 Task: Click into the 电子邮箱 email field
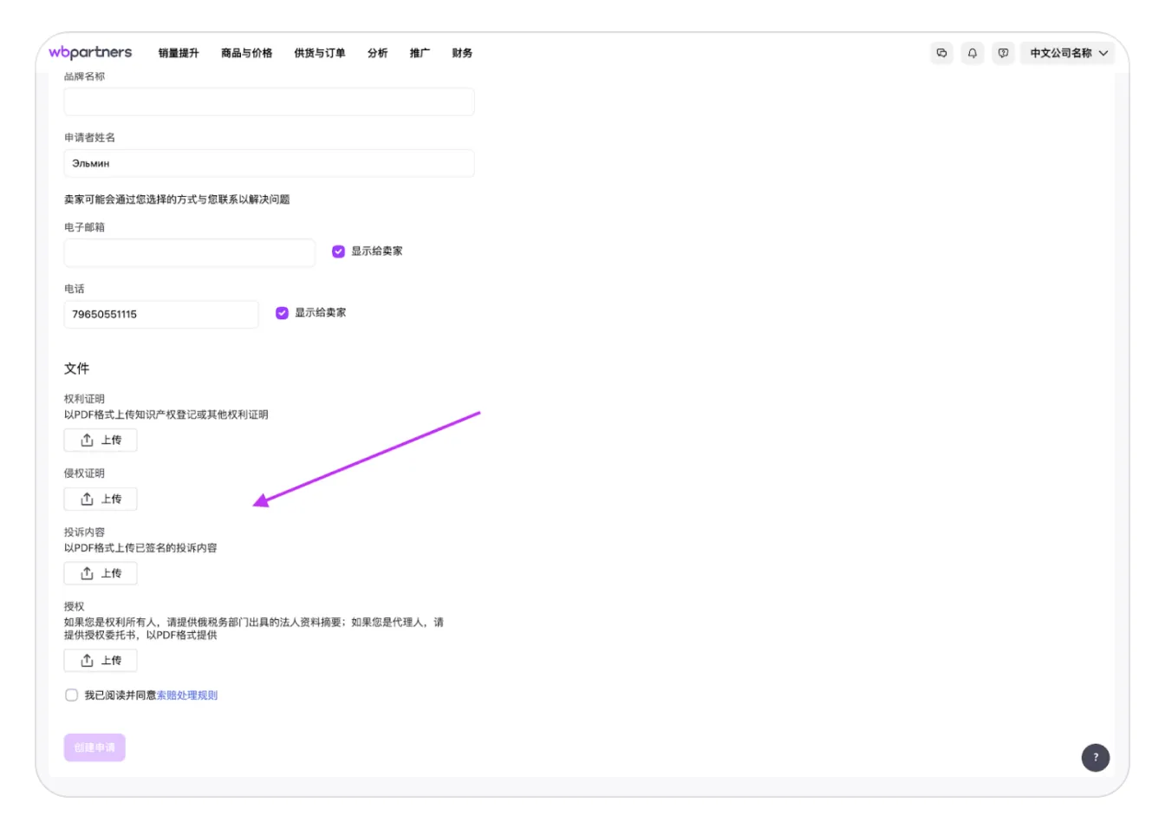pos(189,253)
